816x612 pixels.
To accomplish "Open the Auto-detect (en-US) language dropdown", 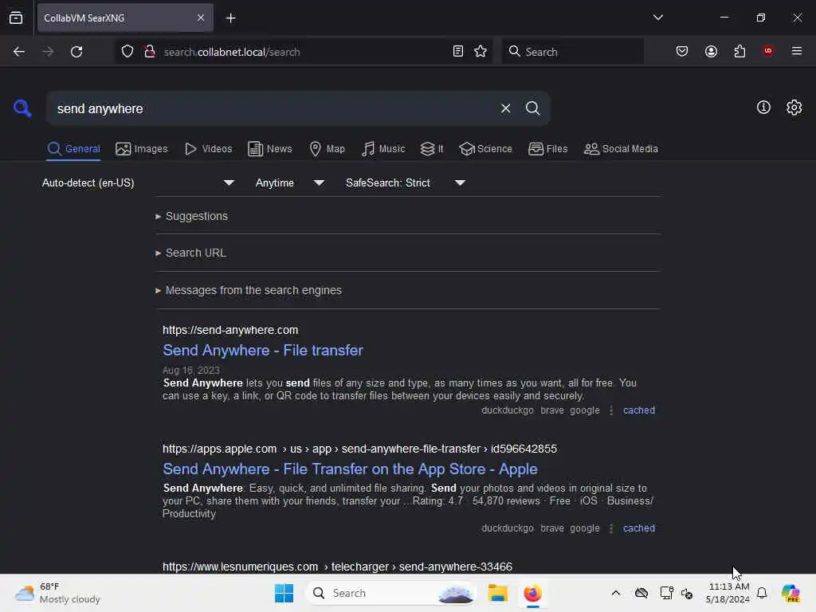I will tap(139, 182).
